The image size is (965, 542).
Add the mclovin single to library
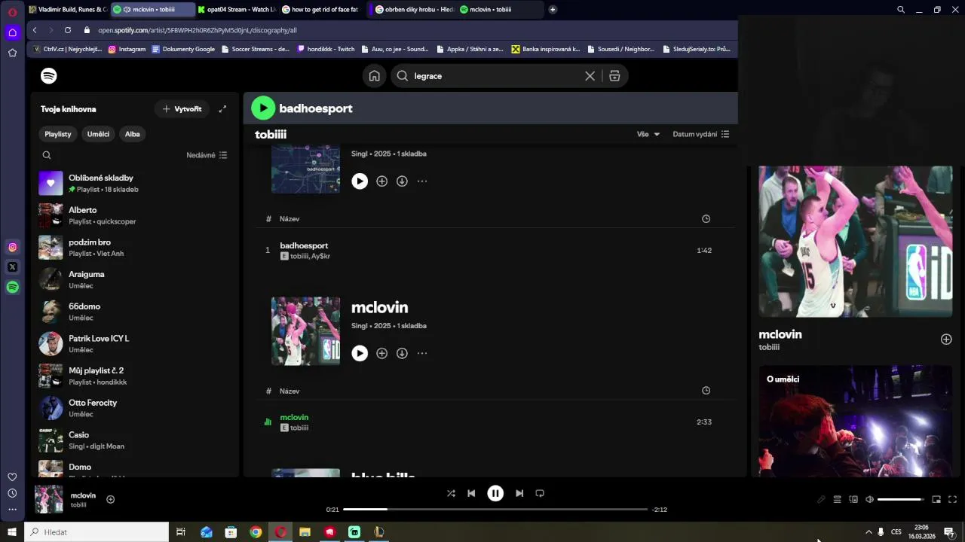point(381,354)
